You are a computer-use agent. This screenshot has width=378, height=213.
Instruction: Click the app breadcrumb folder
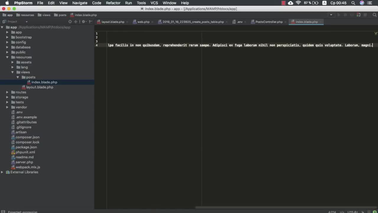pos(8,15)
